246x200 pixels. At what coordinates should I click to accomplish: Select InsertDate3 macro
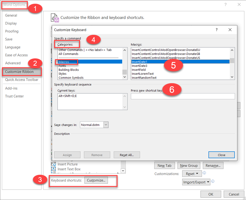(x=180, y=66)
